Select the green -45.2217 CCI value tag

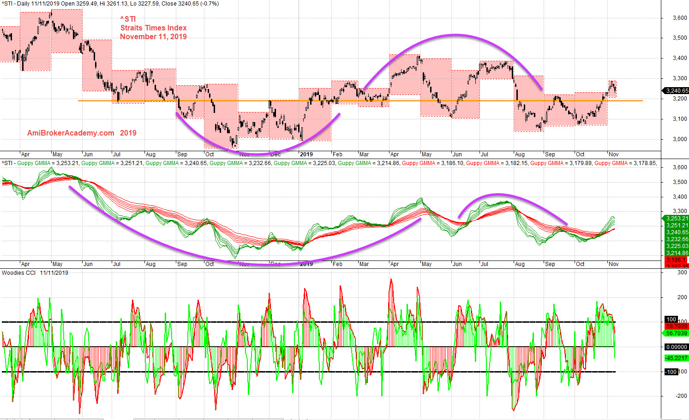pos(676,358)
